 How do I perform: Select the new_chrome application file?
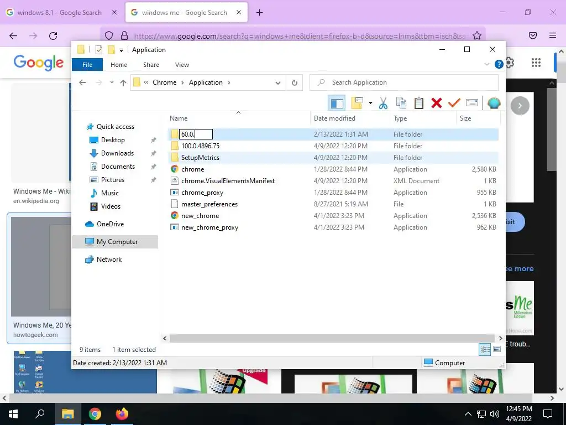pos(333,216)
